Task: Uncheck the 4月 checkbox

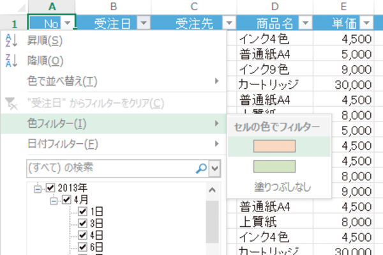Action: (x=66, y=199)
